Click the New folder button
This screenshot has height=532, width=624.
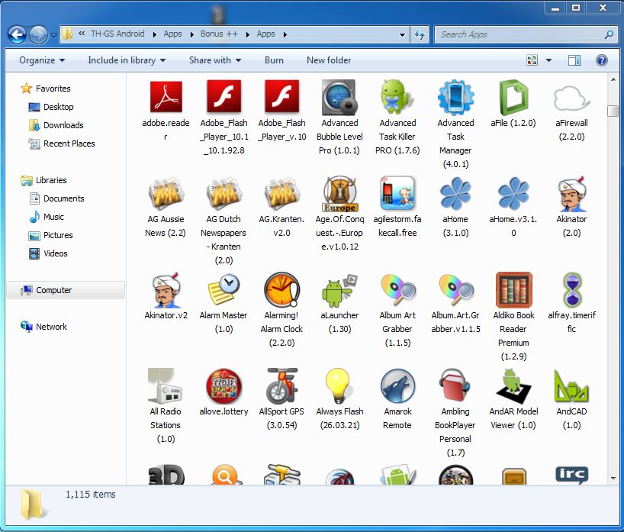tap(329, 60)
